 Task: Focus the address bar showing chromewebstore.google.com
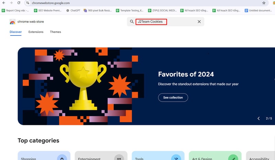click(146, 3)
